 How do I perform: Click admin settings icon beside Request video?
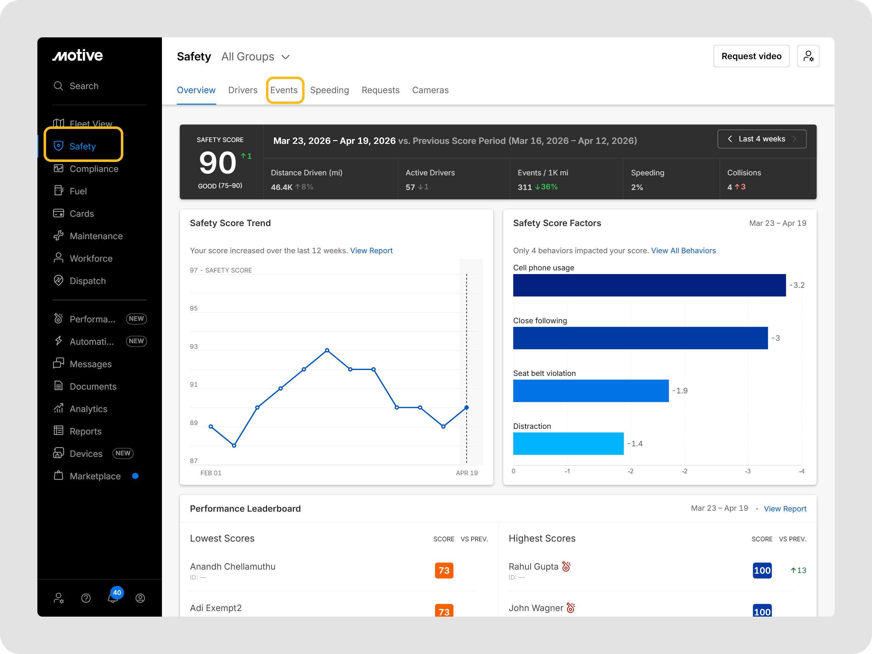tap(808, 56)
